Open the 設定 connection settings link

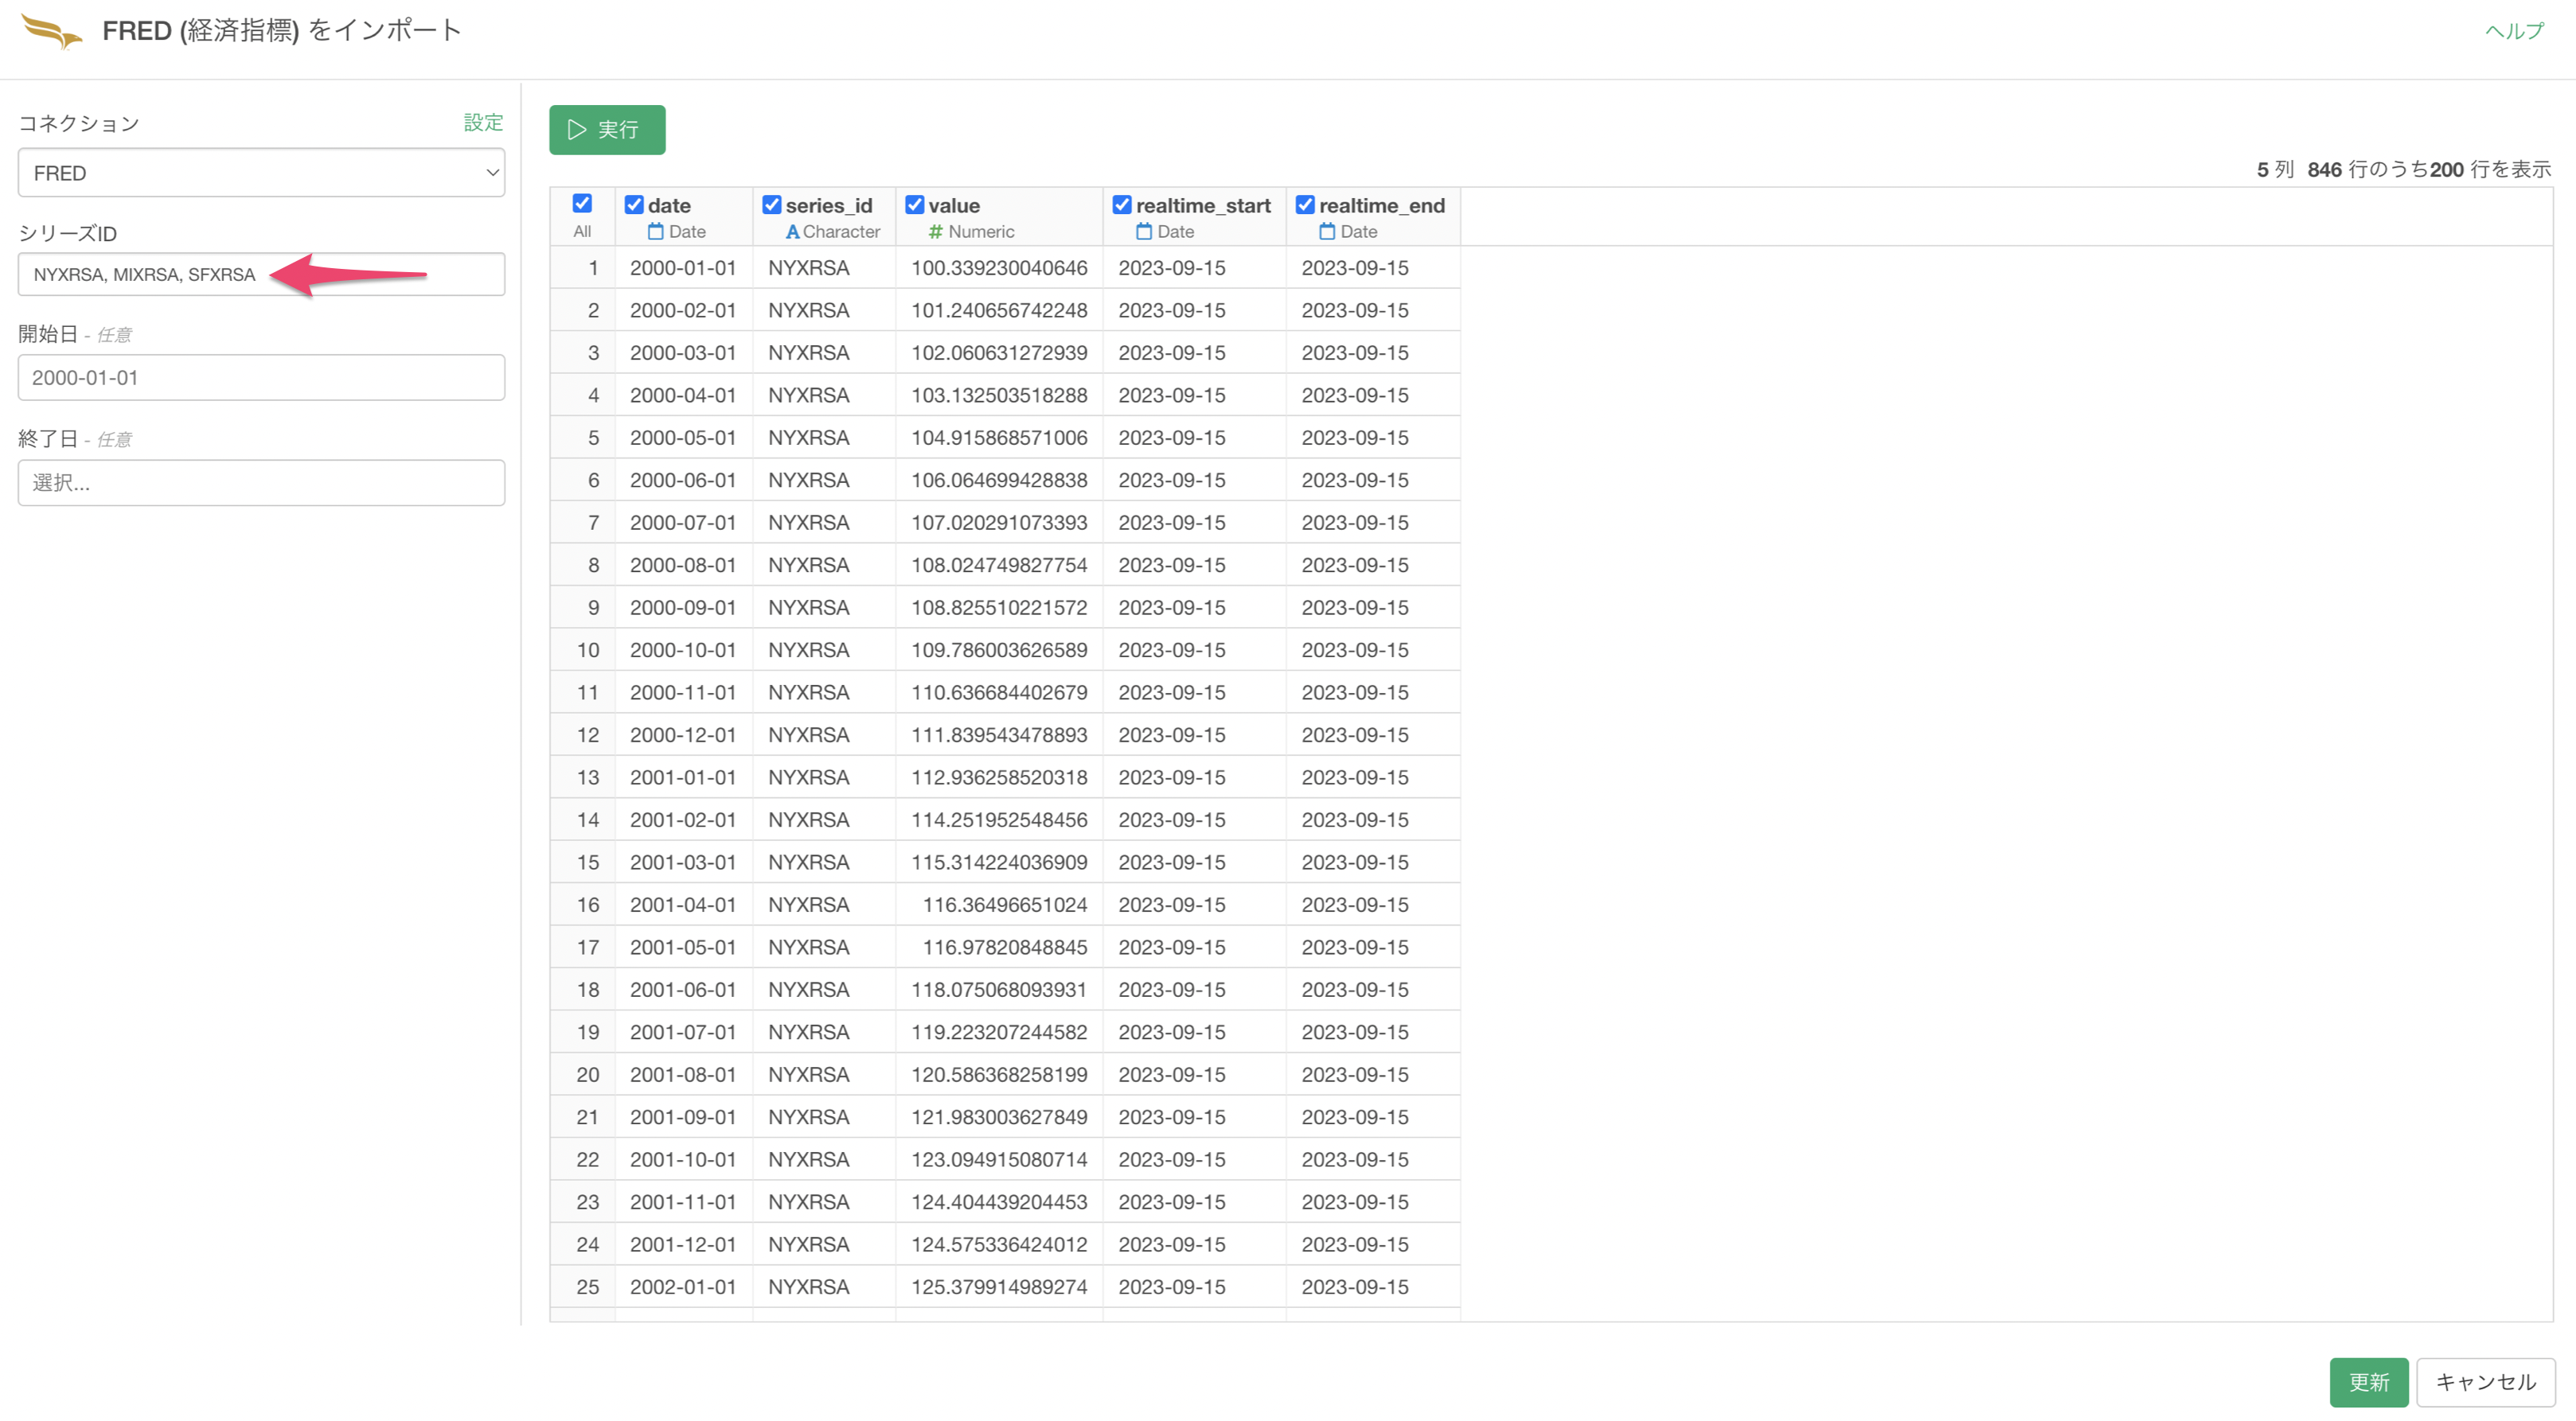(484, 122)
